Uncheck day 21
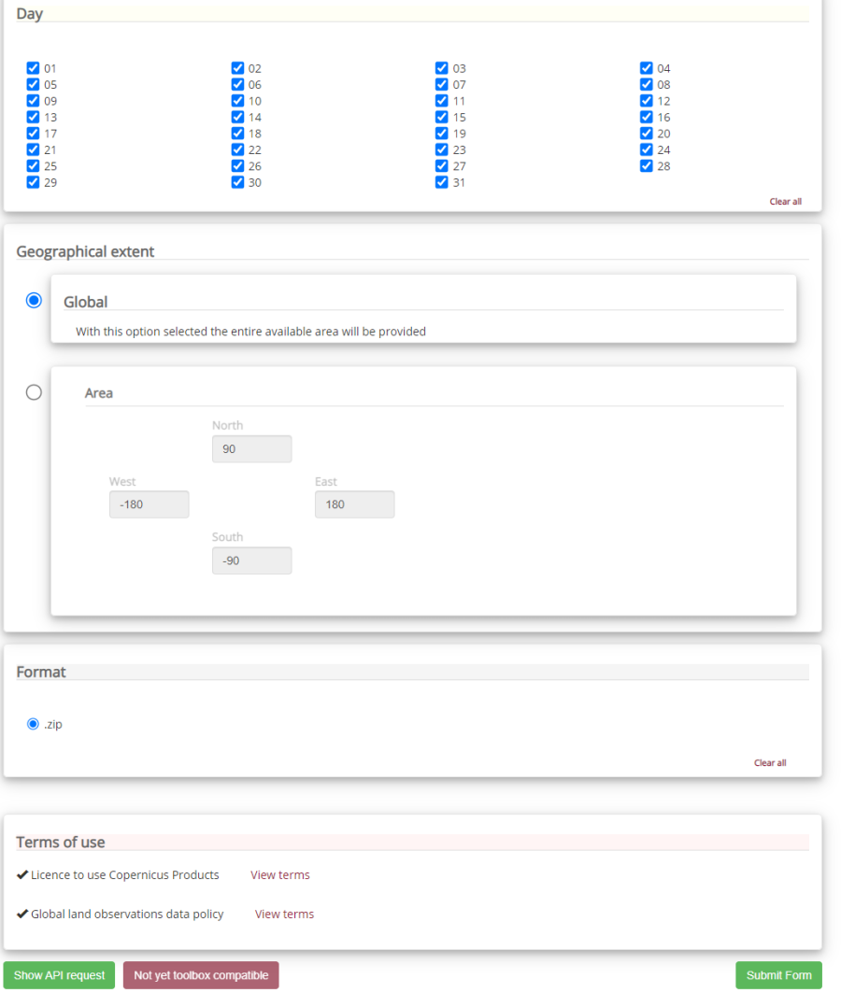Screen dimensions: 841x1007 (33, 149)
